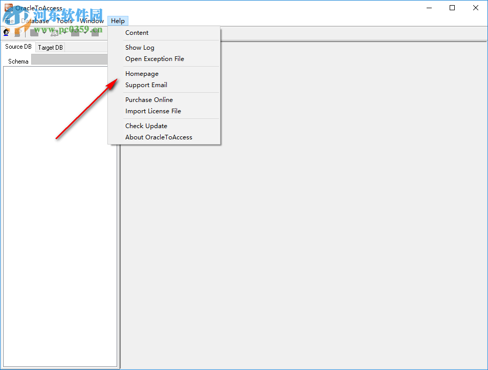The height and width of the screenshot is (370, 488).
Task: Open the Schema combo box
Action: 70,59
